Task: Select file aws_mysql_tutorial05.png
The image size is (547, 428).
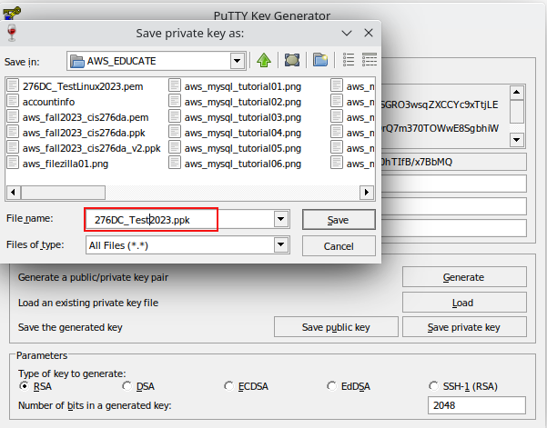Action: (243, 148)
